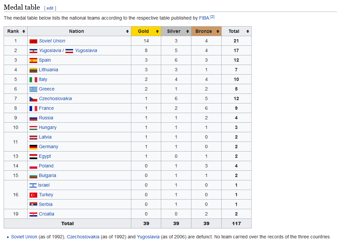Open first Yugoslavia link in rank 2 row
The image size is (337, 243).
(x=50, y=51)
